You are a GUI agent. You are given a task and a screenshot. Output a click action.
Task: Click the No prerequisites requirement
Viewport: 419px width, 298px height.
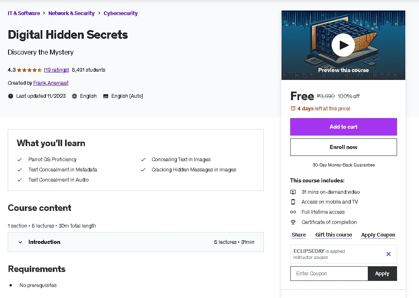[38, 285]
